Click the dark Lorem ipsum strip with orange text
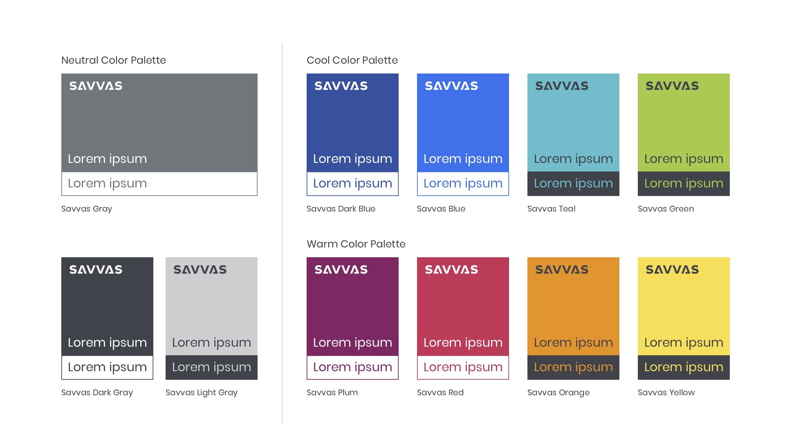The height and width of the screenshot is (441, 785). point(573,367)
